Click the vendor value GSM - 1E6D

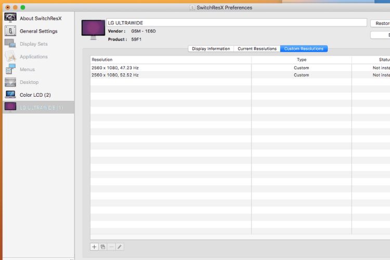coord(144,31)
